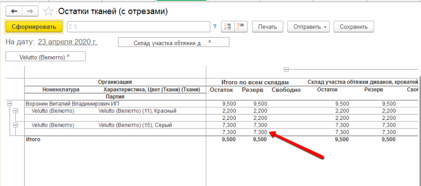Open date link 23 апреля 2020 г.
The width and height of the screenshot is (421, 186).
(x=68, y=42)
